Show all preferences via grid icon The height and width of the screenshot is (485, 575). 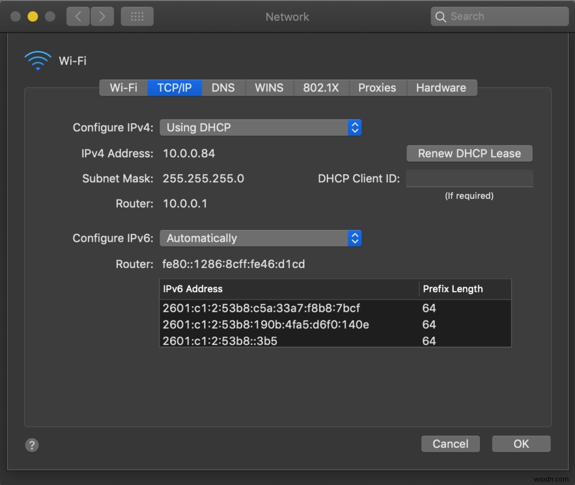click(137, 16)
